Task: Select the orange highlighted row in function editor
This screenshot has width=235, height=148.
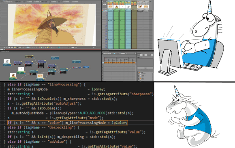Action: pyautogui.click(x=120, y=62)
